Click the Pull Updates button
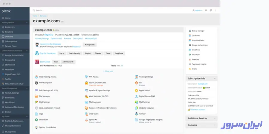This screenshot has width=269, height=134. click(90, 45)
